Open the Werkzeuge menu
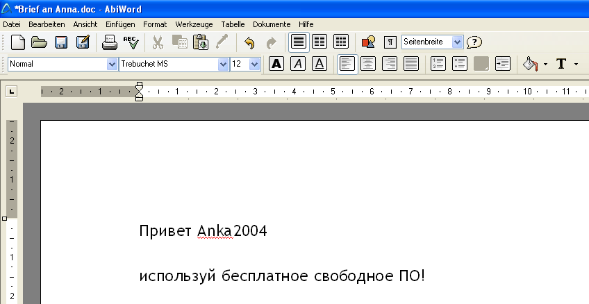 point(194,24)
